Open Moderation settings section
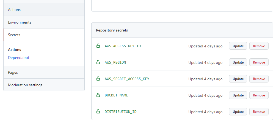This screenshot has width=276, height=140. (44, 85)
